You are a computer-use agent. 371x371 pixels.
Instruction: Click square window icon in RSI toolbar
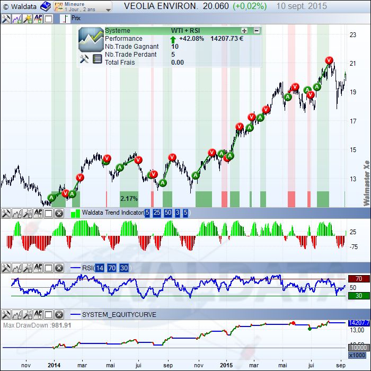click(x=49, y=268)
